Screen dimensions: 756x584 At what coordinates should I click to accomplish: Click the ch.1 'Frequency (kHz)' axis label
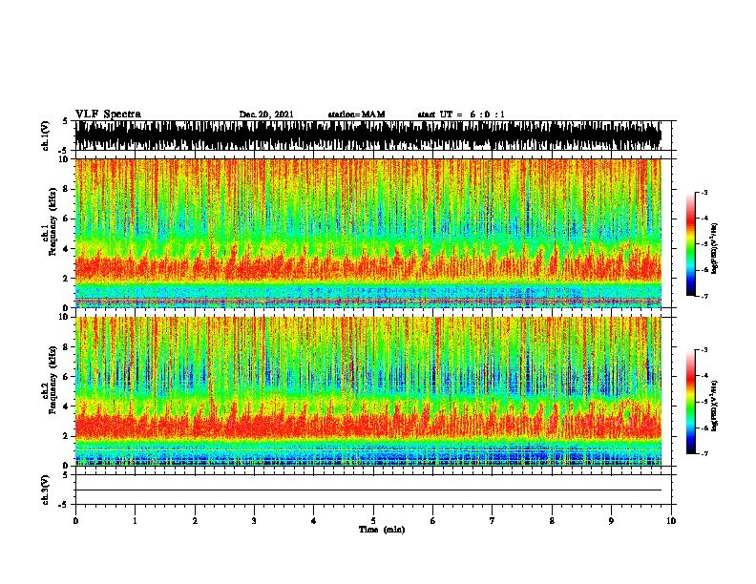click(52, 221)
